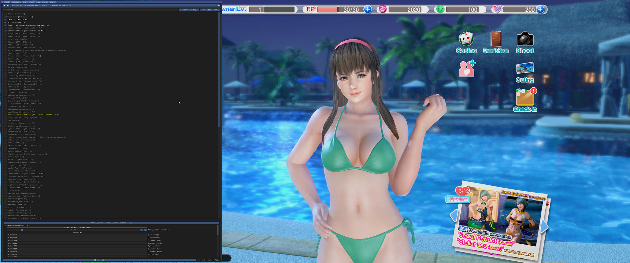The width and height of the screenshot is (630, 263).
Task: Disable the Levels effect checkbox
Action: tap(6, 20)
